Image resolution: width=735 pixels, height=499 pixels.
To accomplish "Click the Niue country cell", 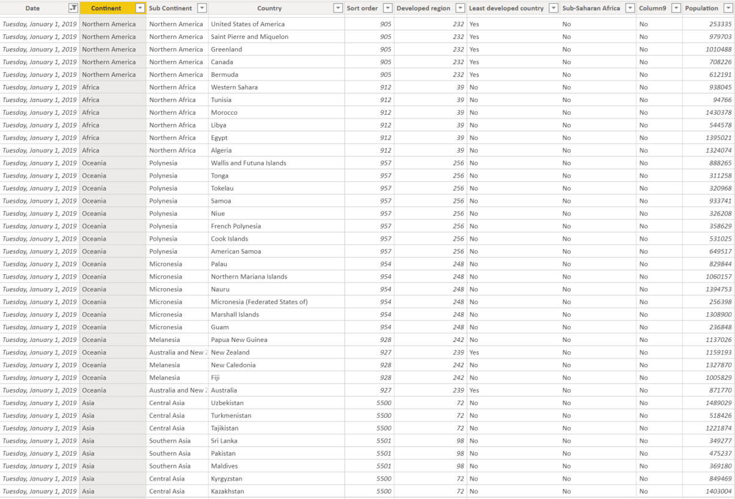I will click(x=276, y=214).
